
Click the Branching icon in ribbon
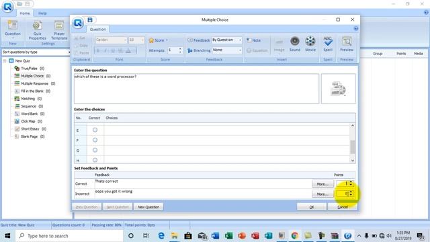pyautogui.click(x=189, y=50)
